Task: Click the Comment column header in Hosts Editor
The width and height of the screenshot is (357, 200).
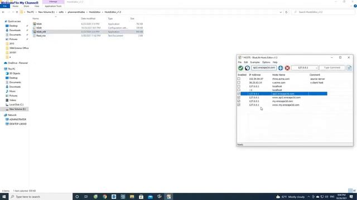Action: pyautogui.click(x=315, y=75)
